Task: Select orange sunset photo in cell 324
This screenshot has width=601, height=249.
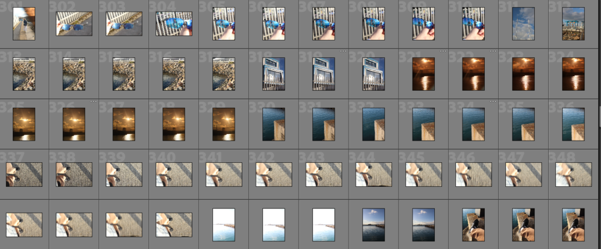Action: [x=573, y=73]
